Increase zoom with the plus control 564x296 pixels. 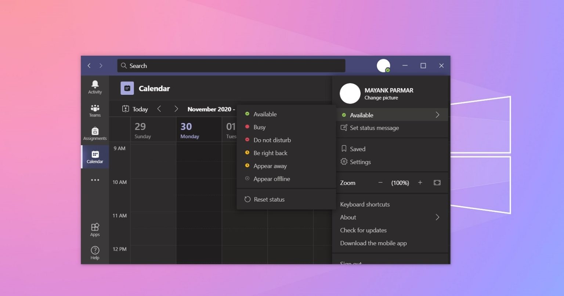tap(420, 183)
